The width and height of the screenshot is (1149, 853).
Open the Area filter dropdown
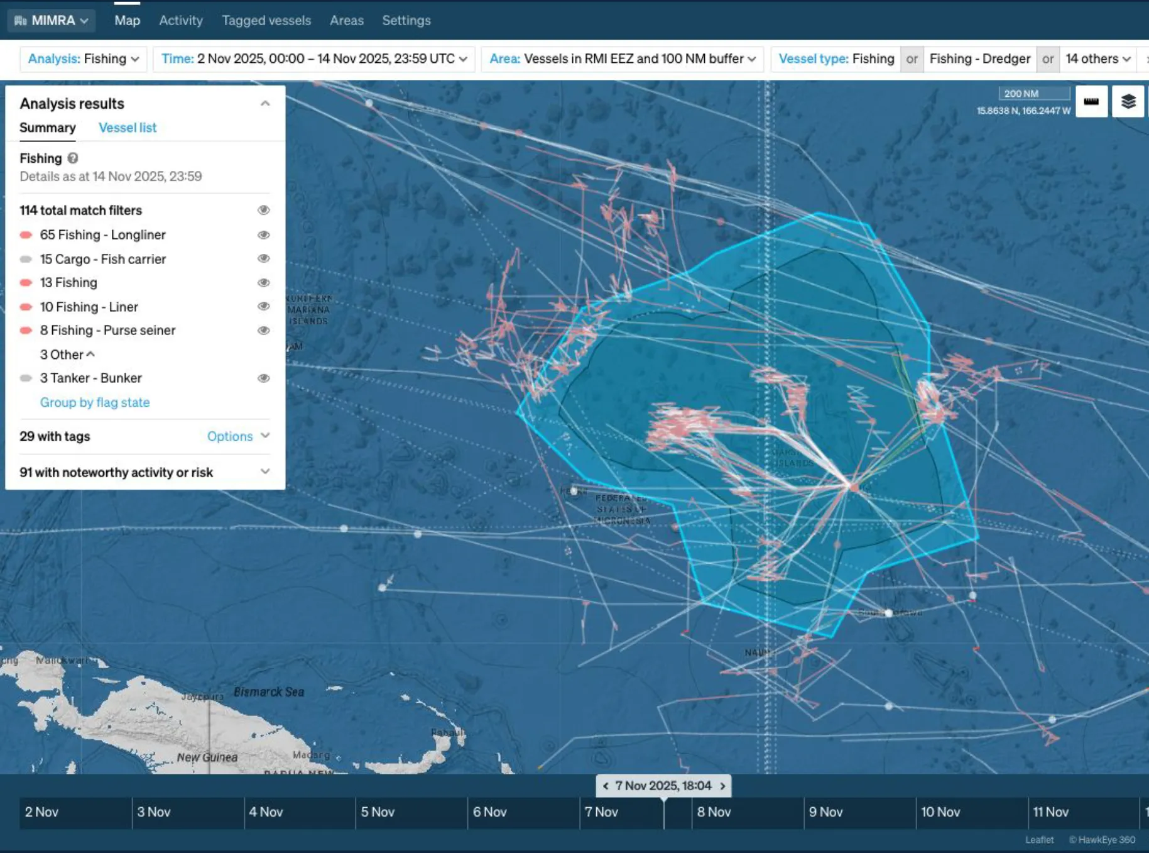(x=622, y=58)
